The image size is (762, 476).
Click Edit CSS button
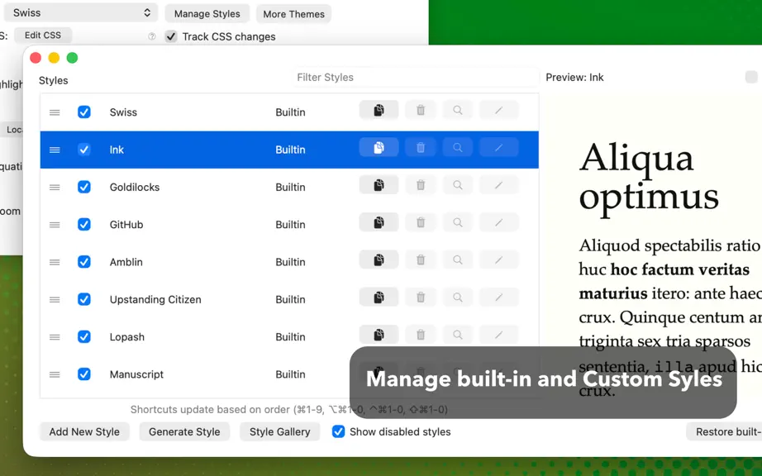pyautogui.click(x=43, y=35)
